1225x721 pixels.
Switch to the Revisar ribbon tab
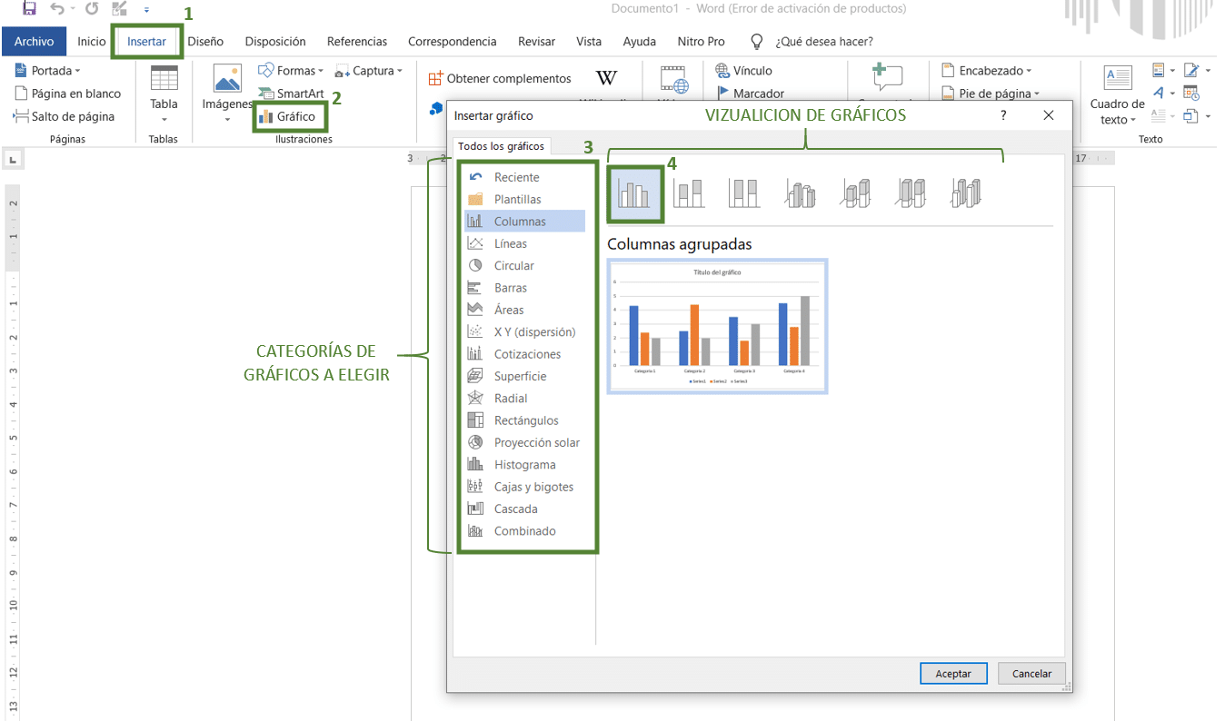pyautogui.click(x=536, y=41)
